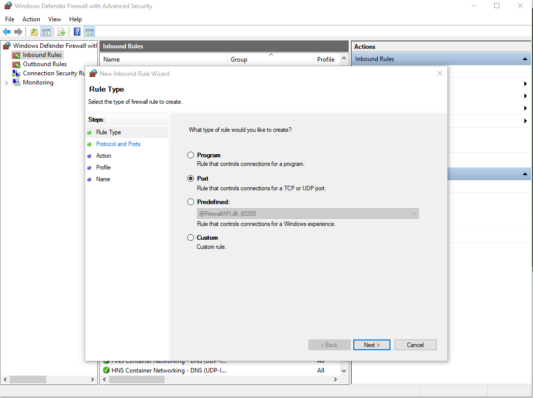Collapse the Inbound Rules actions section
The image size is (533, 398).
(525, 59)
